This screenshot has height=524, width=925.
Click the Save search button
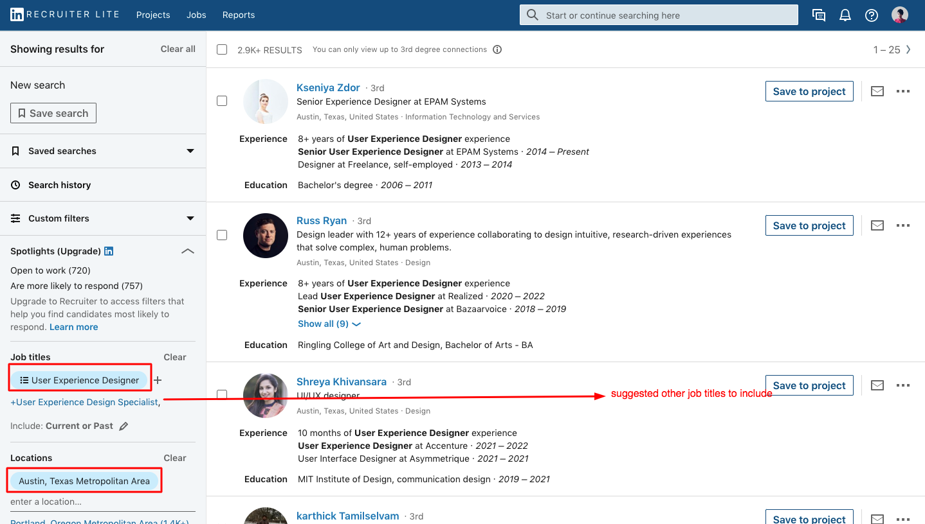pyautogui.click(x=53, y=113)
